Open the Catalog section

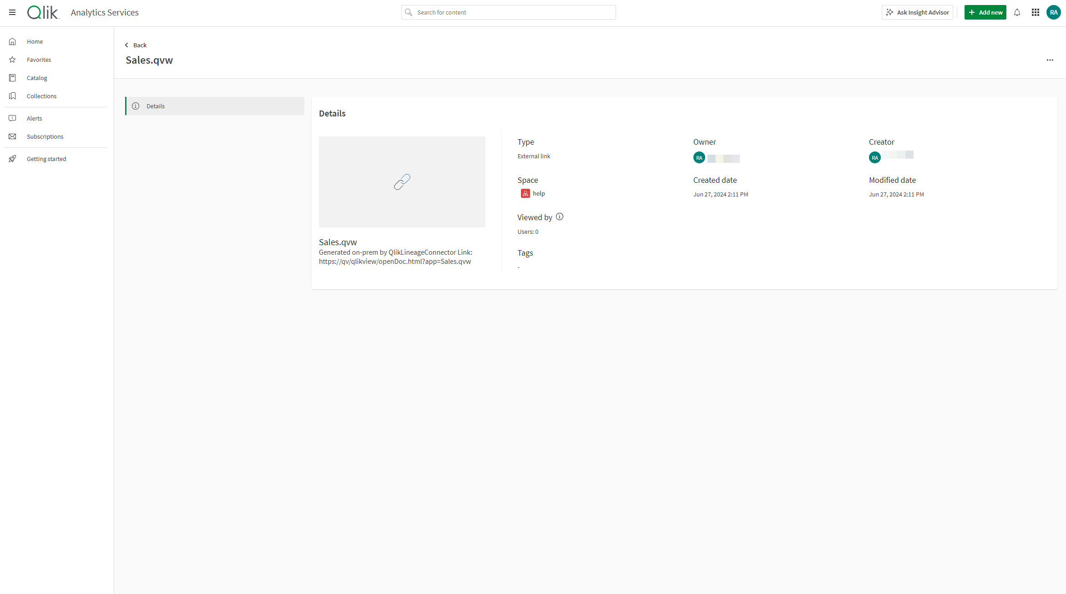click(36, 77)
